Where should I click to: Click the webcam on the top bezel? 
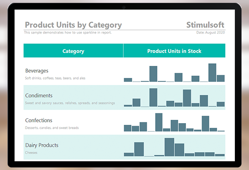pos(124,7)
